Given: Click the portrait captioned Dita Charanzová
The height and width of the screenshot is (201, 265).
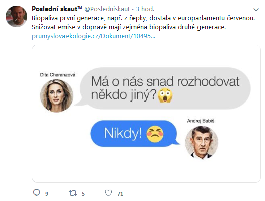Looking at the screenshot, I should (x=57, y=96).
